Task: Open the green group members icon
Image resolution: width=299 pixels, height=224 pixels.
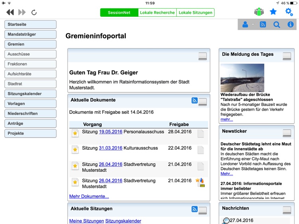Action: (x=259, y=12)
